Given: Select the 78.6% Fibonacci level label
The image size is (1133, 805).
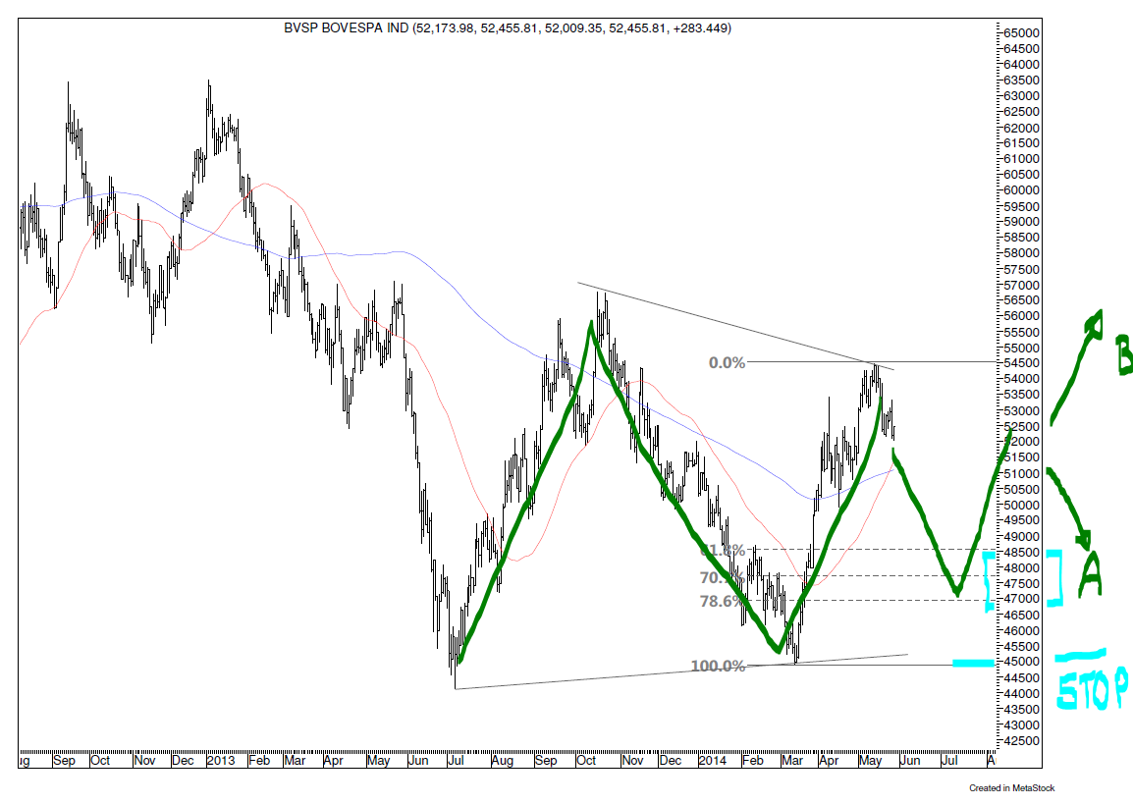Looking at the screenshot, I should (721, 601).
